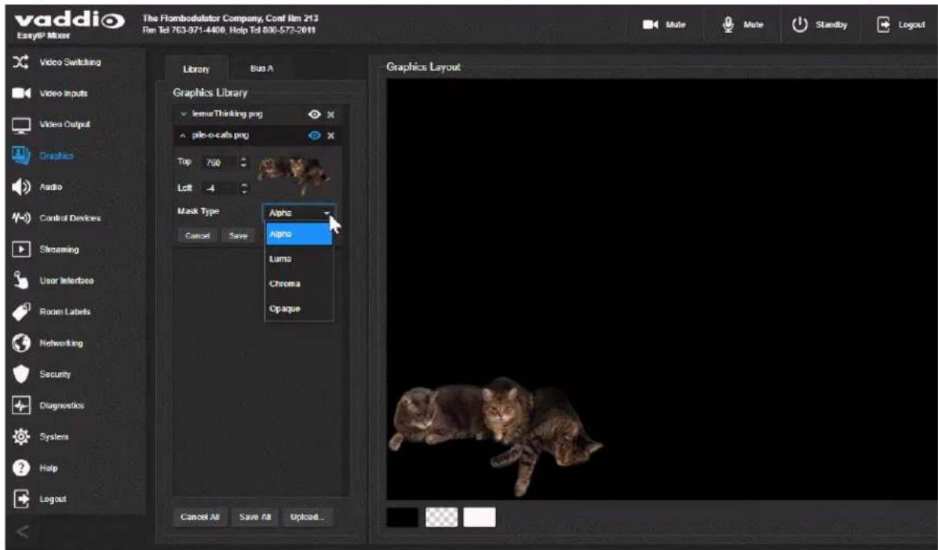Viewport: 938px width, 550px height.
Task: Open Room Labels tag icon
Action: (21, 312)
